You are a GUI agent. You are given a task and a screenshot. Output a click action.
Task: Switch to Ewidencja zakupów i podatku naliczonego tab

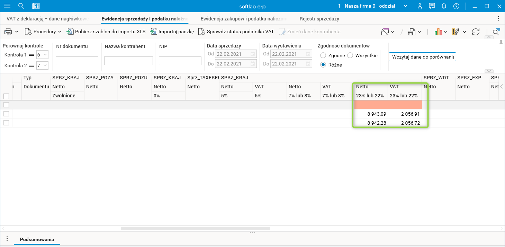[244, 19]
